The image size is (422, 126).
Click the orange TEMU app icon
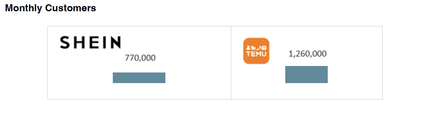pyautogui.click(x=256, y=51)
